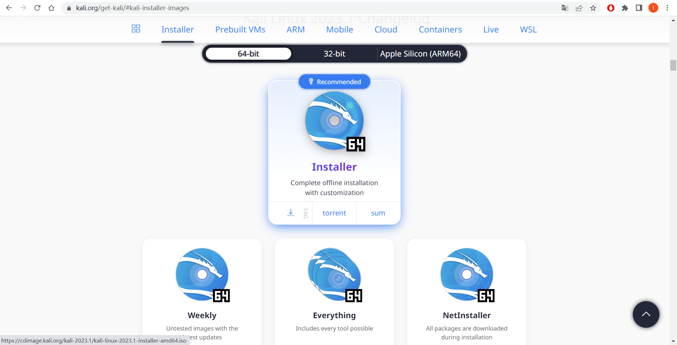View site security lock information
Screen dimensions: 677x345
69,8
